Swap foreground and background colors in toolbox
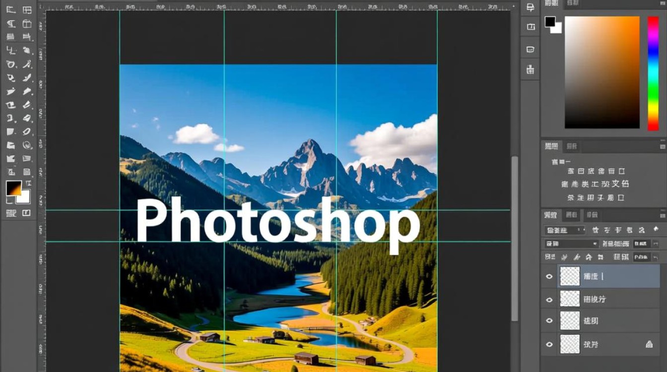Viewport: 667px width, 372px height. coord(28,184)
